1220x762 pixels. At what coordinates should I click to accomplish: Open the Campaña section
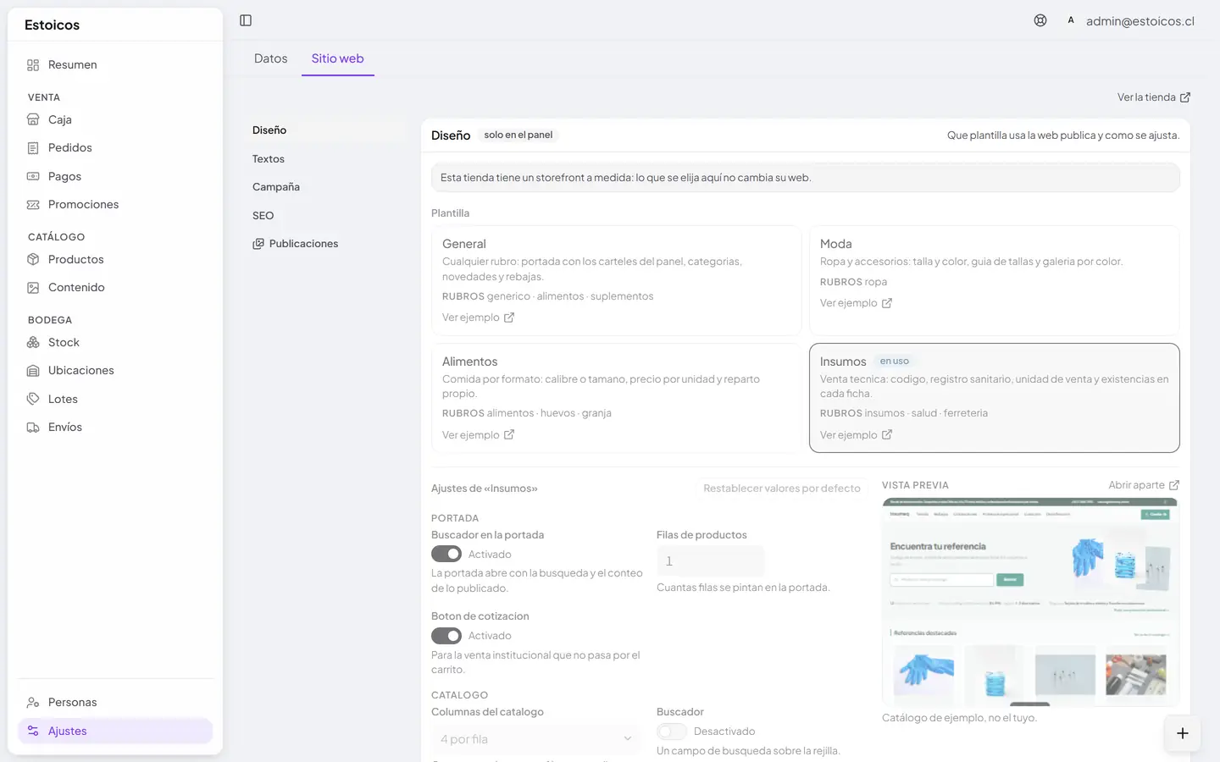pyautogui.click(x=276, y=187)
